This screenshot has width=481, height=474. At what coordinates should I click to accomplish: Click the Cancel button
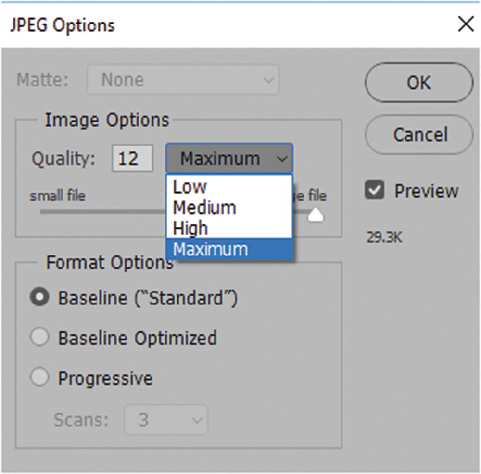(x=418, y=134)
